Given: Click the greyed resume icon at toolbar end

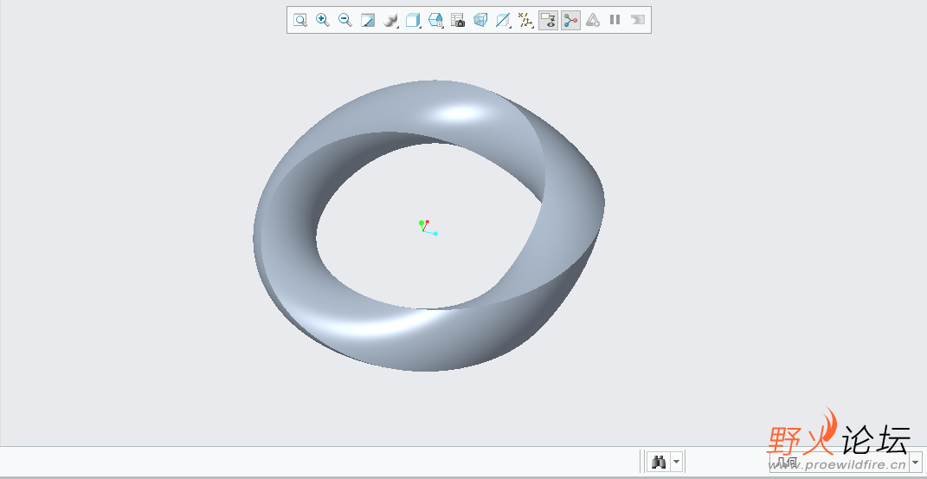Looking at the screenshot, I should pos(637,20).
